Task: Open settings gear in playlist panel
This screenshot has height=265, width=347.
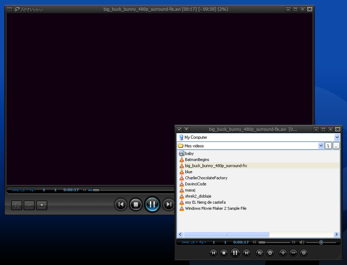Action: (304, 253)
